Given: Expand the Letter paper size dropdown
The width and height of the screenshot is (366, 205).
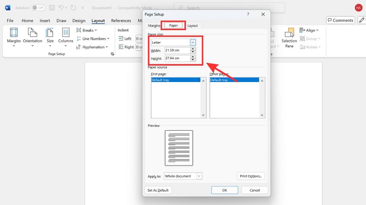Looking at the screenshot, I should pyautogui.click(x=193, y=42).
